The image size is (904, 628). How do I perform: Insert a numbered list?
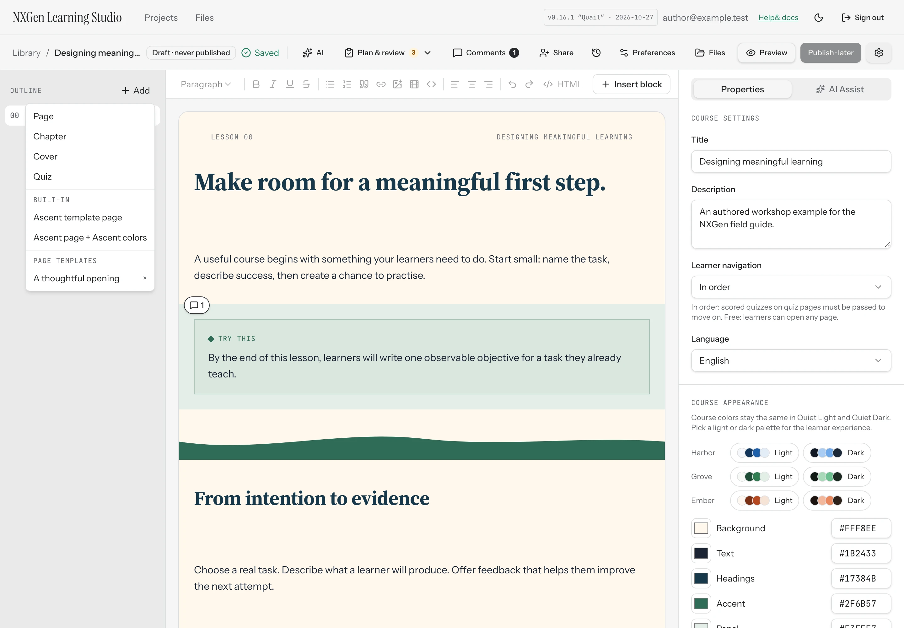[347, 84]
